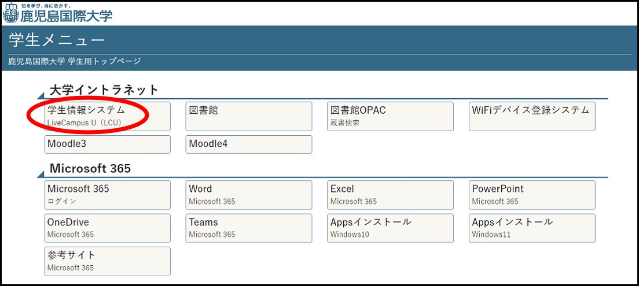639x286 pixels.
Task: Open the Moodle3 link
Action: pos(108,144)
